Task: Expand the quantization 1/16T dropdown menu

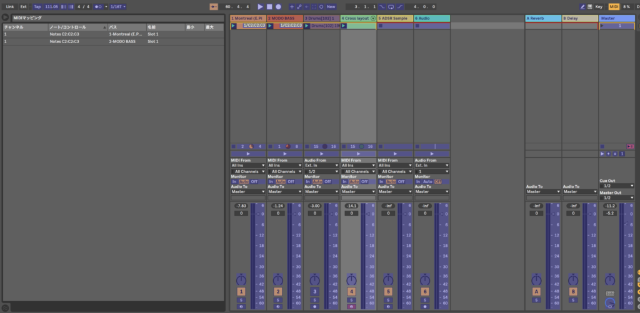Action: click(x=116, y=6)
